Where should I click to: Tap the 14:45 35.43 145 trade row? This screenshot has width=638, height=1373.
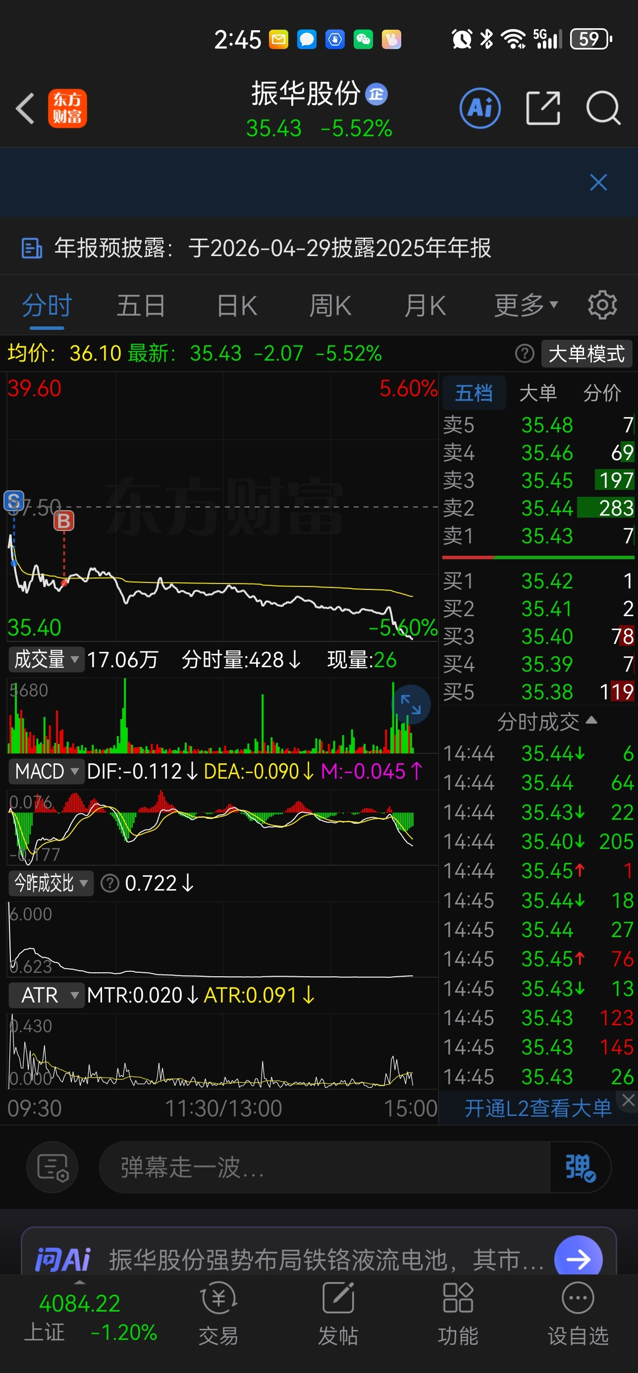pos(538,1048)
